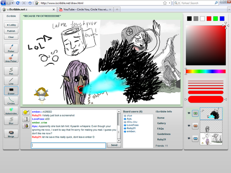Click the Publish button
The width and height of the screenshot is (231, 173).
[x=11, y=31]
